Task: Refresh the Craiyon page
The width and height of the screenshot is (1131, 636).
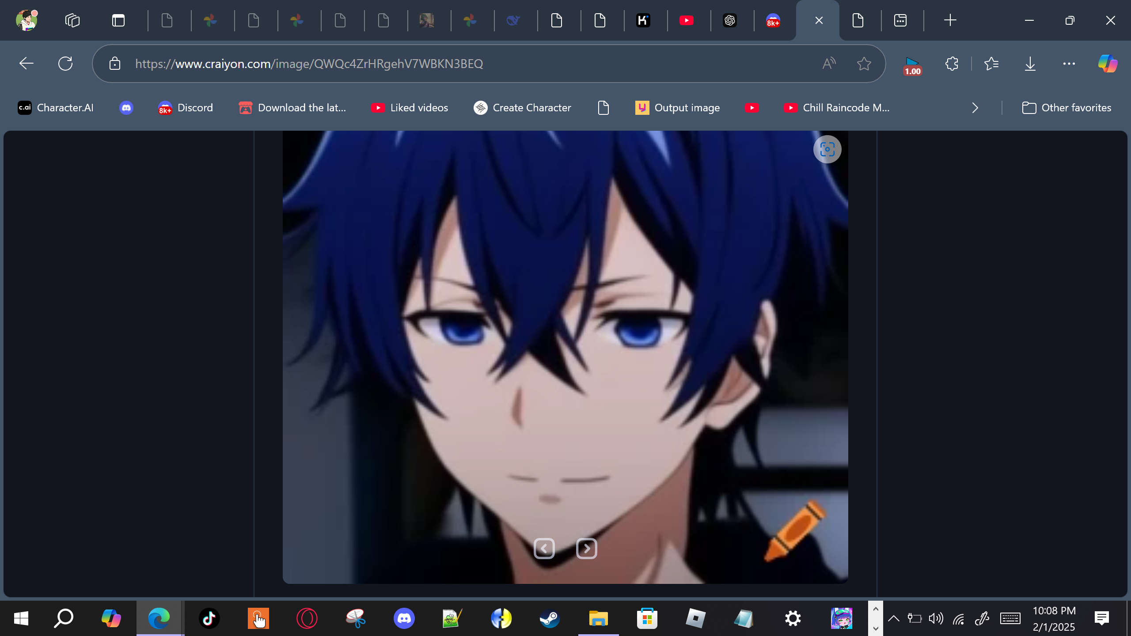Action: pyautogui.click(x=65, y=64)
